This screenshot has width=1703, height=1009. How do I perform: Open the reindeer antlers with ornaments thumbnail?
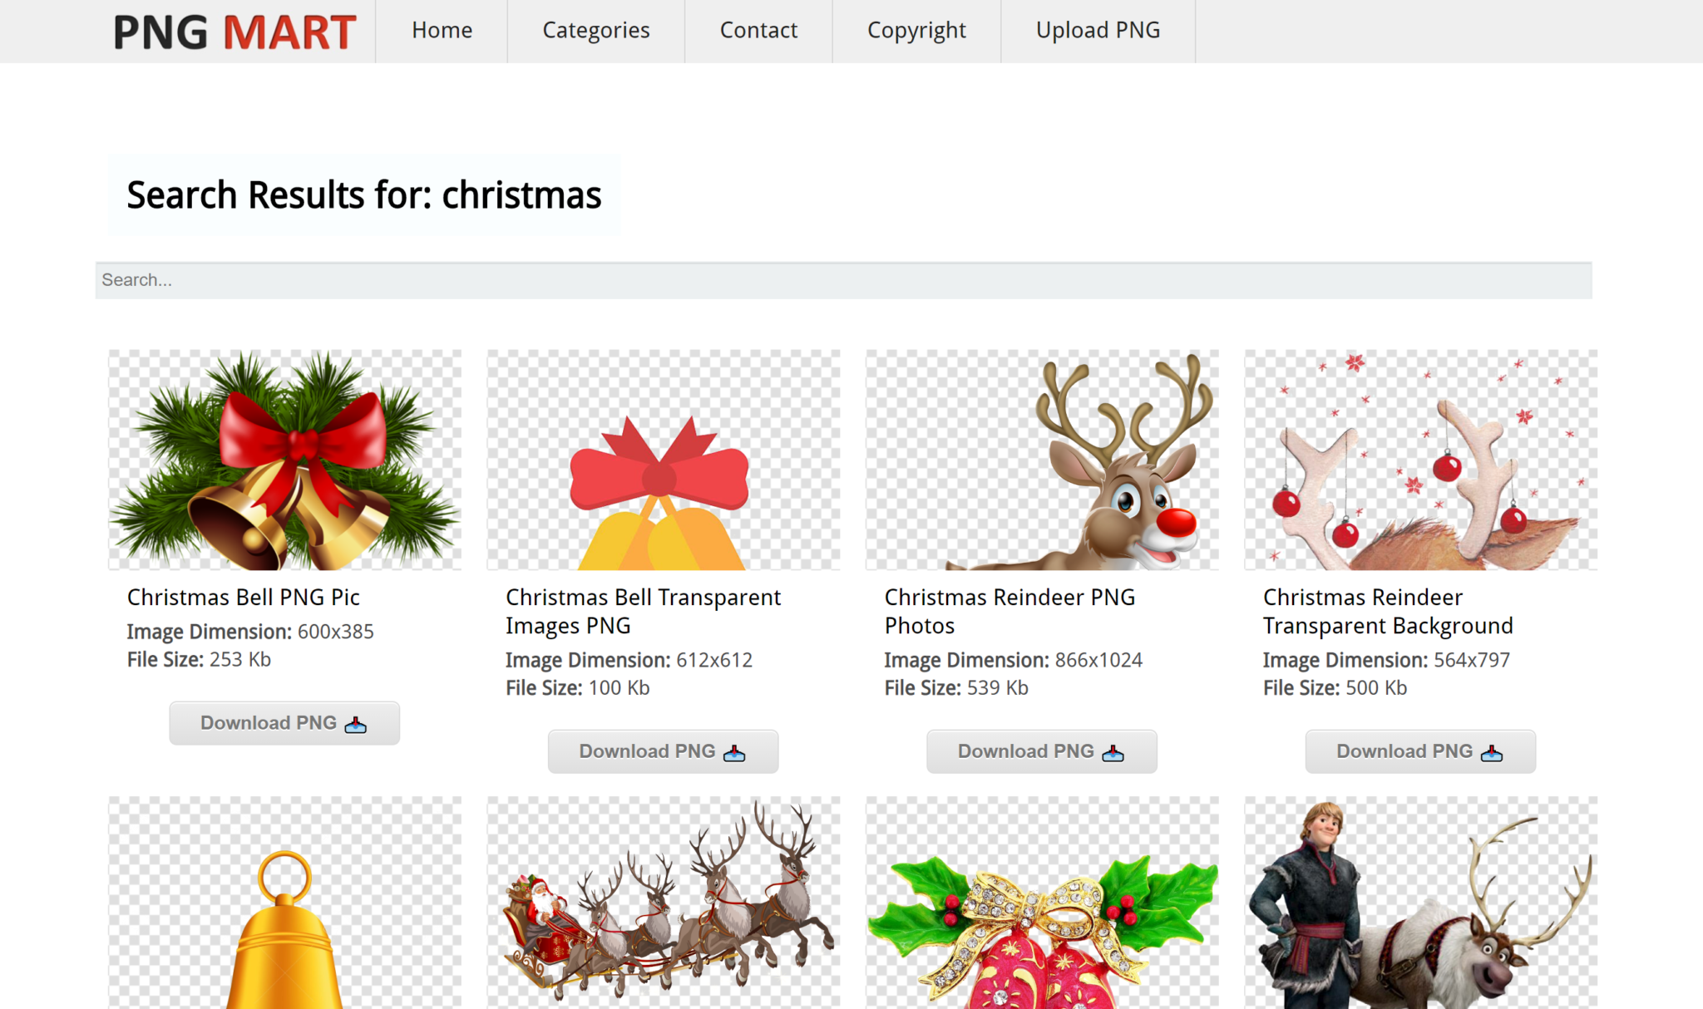1420,460
